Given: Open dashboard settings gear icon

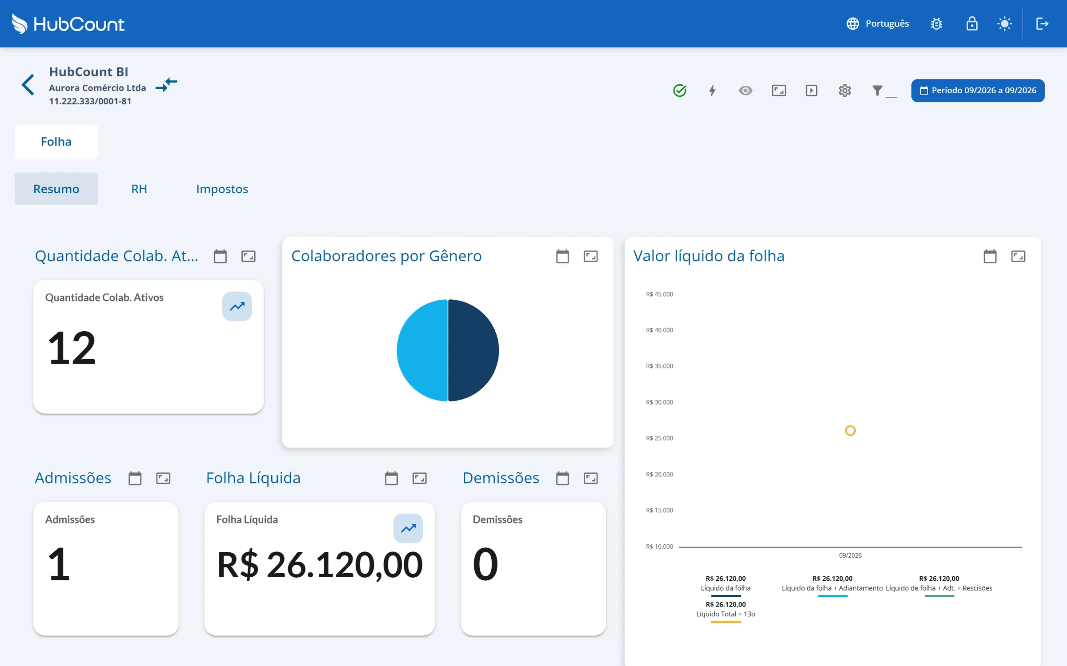Looking at the screenshot, I should (845, 91).
